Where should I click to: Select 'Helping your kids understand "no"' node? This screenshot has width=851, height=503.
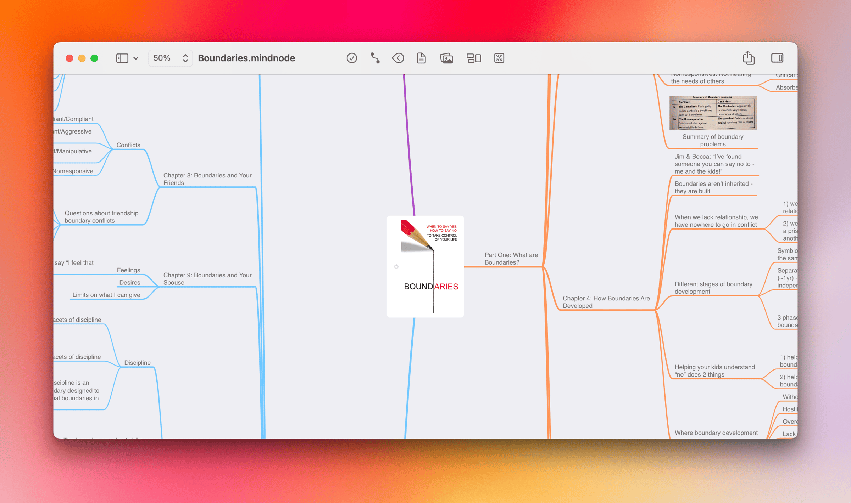714,371
